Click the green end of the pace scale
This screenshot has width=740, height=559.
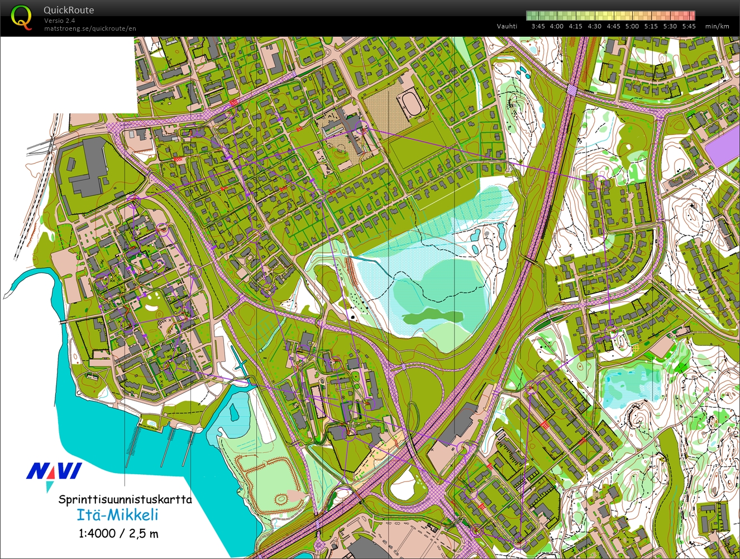click(x=531, y=16)
